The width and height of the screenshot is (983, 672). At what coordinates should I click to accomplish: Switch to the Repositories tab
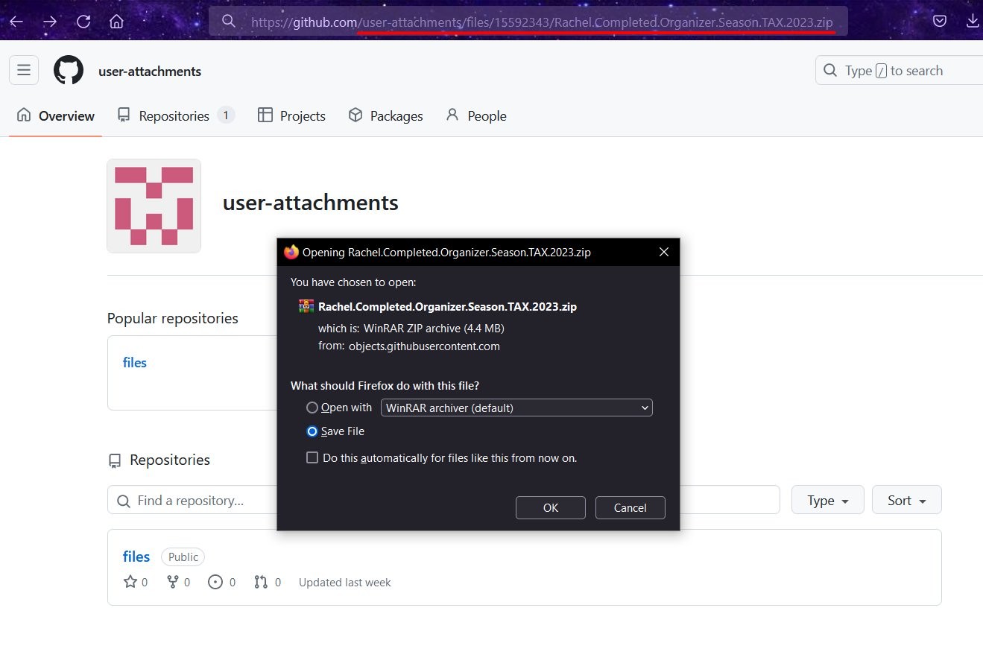pos(176,115)
